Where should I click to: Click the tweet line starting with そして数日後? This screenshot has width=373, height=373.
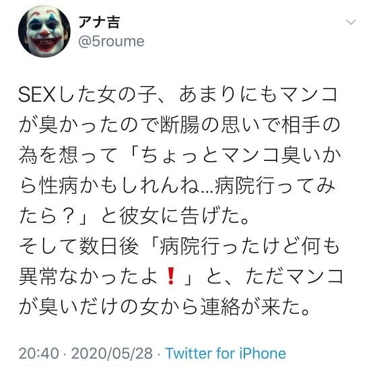[179, 246]
